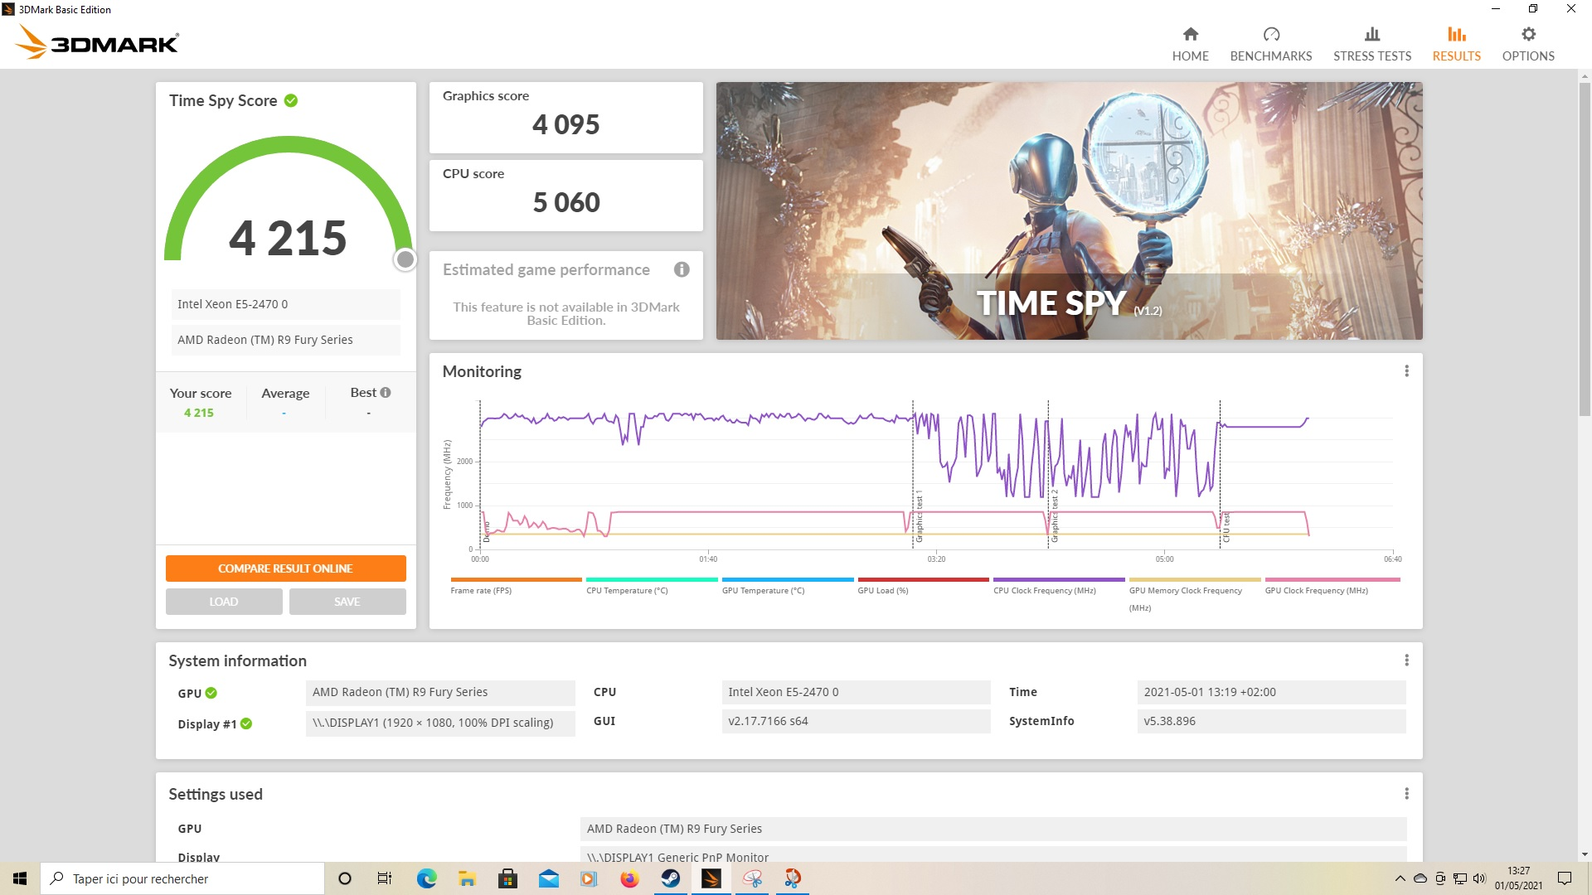Screen dimensions: 1592x895
Task: Go to Benchmarks section
Action: point(1270,44)
